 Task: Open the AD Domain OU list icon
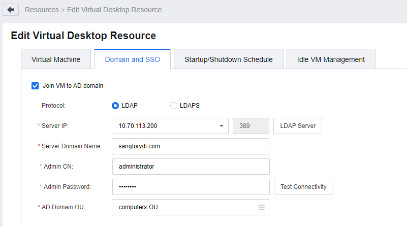(261, 207)
